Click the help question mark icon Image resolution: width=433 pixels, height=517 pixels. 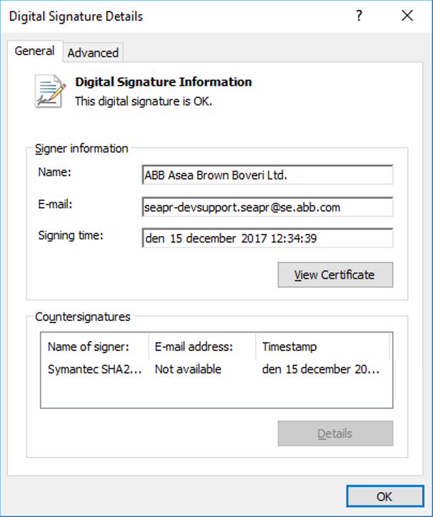(x=359, y=16)
